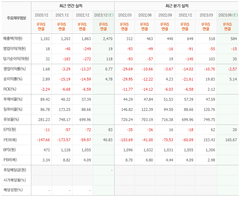The width and height of the screenshot is (240, 197).
Task: Click the 1,203 revenue value
Action: click(x=66, y=39)
